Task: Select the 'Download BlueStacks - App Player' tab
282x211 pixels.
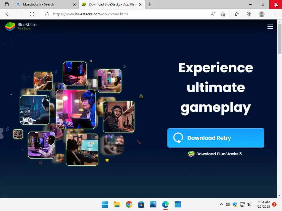Action: [x=112, y=4]
